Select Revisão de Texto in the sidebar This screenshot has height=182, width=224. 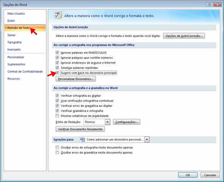click(25, 28)
